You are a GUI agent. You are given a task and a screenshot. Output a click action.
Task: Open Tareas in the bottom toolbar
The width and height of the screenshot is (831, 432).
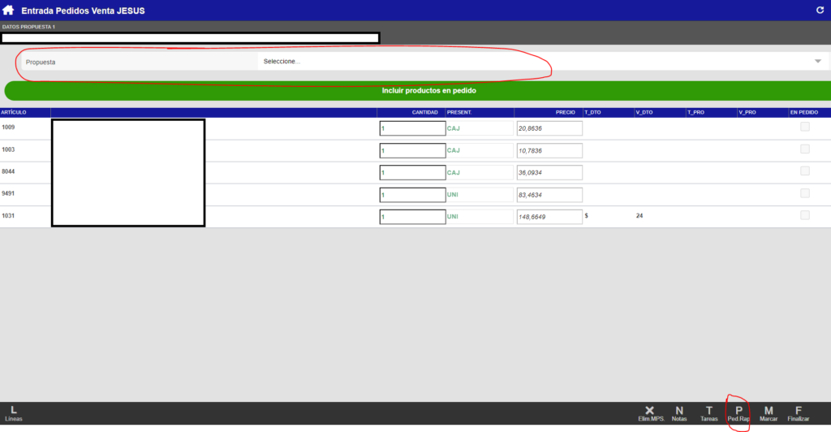[709, 413]
